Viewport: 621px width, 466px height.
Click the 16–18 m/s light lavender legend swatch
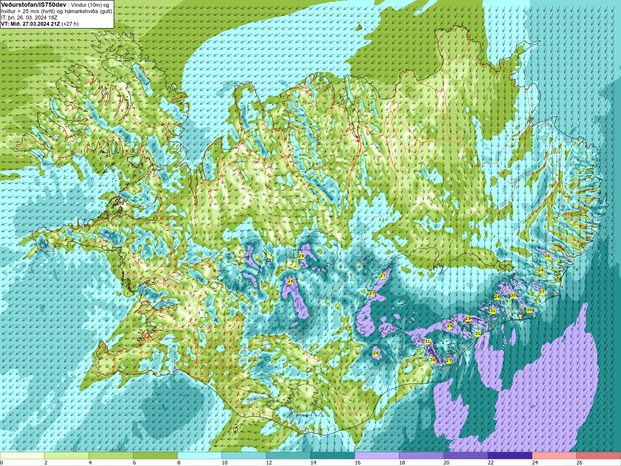[377, 456]
